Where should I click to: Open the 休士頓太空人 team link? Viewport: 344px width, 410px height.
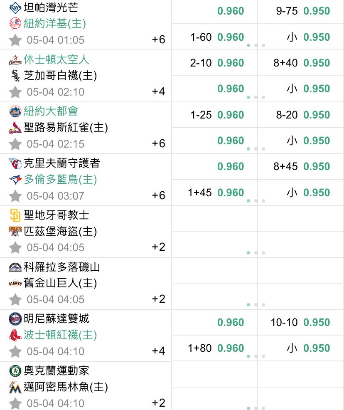point(57,59)
